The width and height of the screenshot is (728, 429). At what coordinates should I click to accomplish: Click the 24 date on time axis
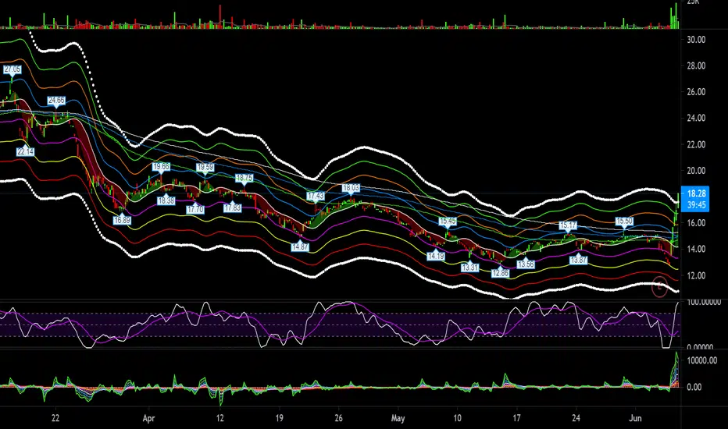point(576,418)
